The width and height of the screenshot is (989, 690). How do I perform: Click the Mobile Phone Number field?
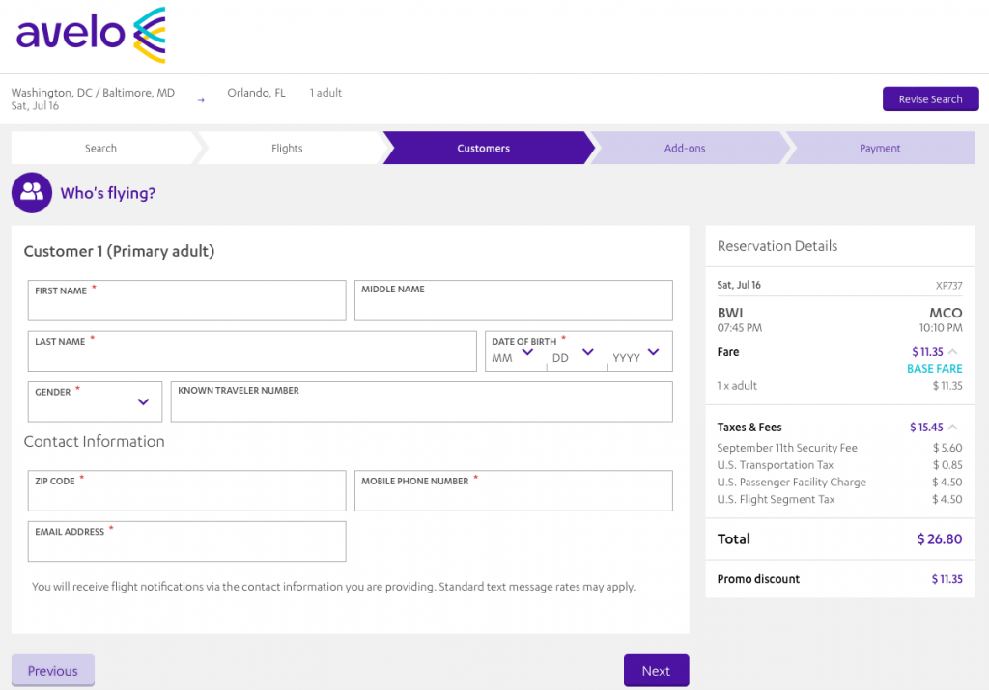point(513,496)
